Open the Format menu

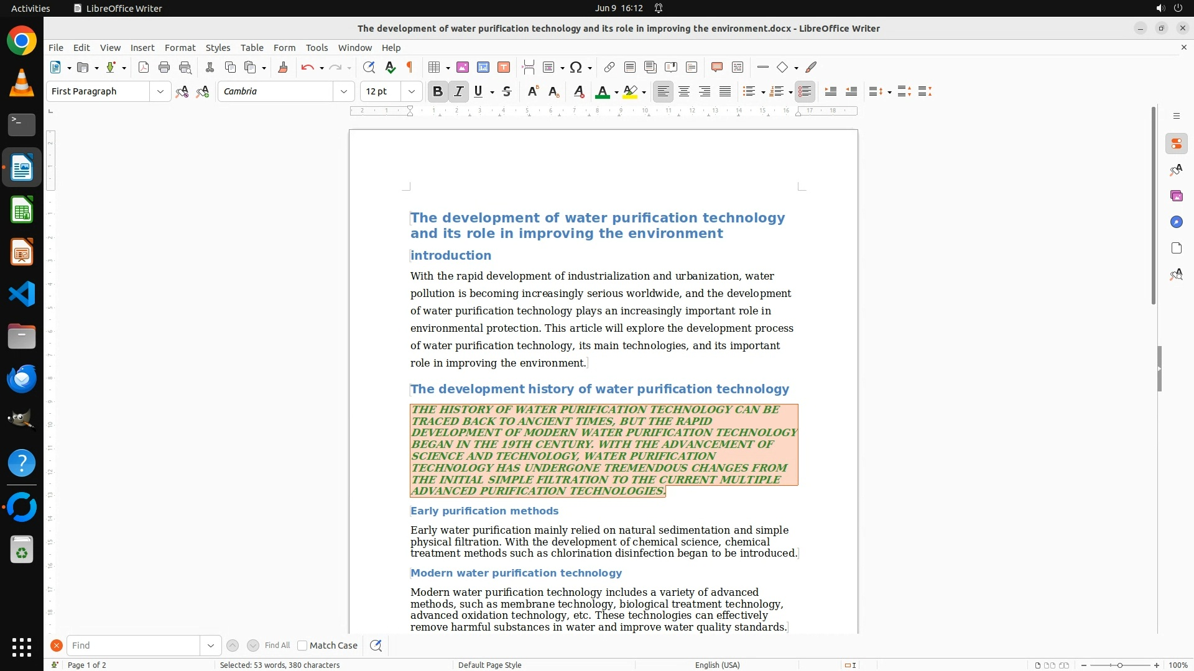(x=180, y=47)
